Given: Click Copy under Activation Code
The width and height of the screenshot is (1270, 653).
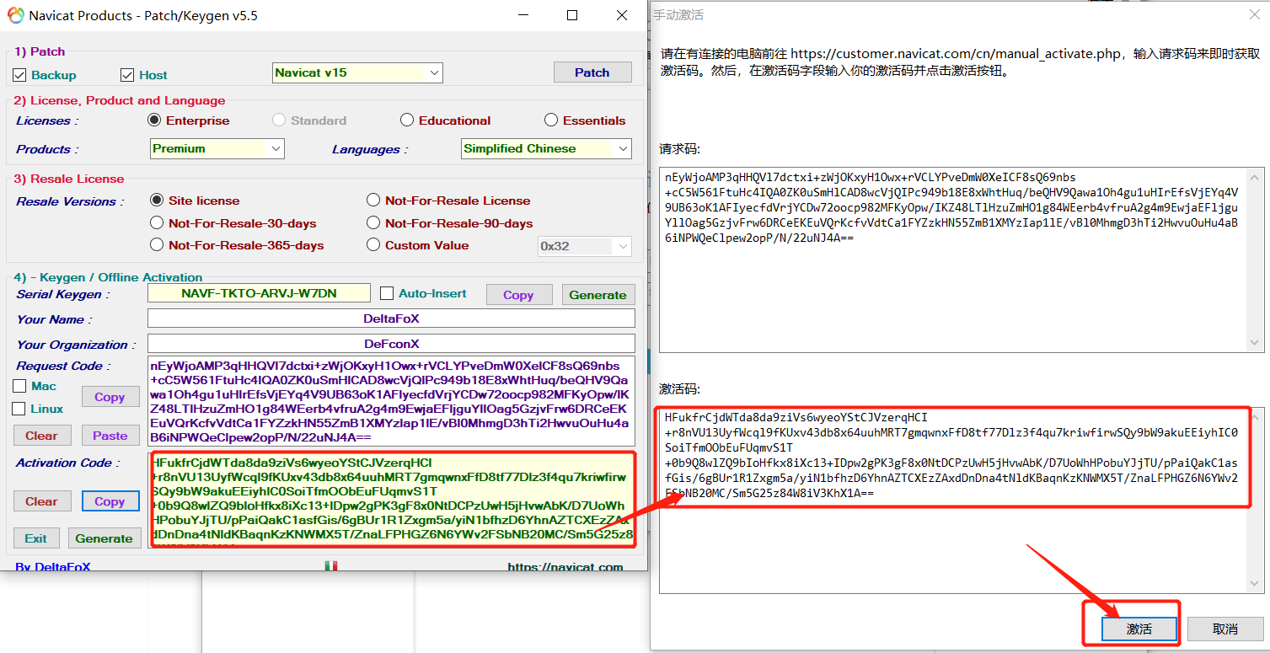Looking at the screenshot, I should click(110, 501).
